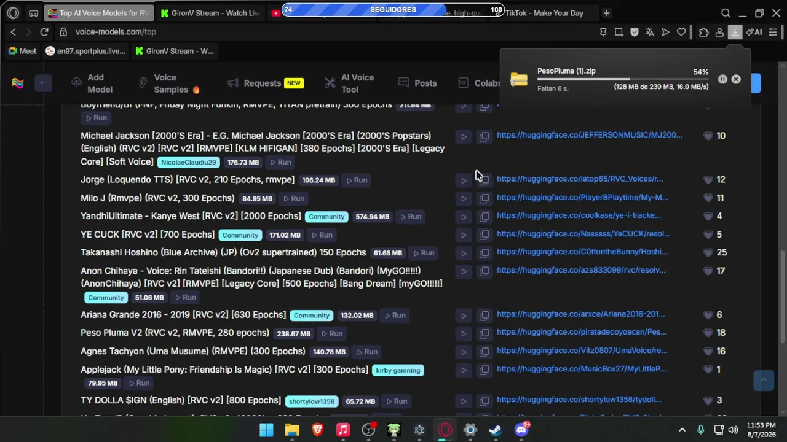Click the kirby gamning author tag

[398, 370]
